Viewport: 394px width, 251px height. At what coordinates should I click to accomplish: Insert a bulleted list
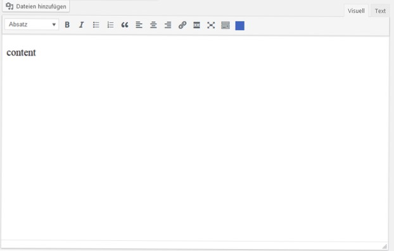96,25
